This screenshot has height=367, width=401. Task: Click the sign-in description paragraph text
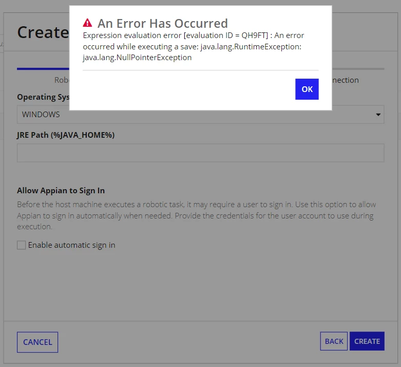click(x=197, y=215)
